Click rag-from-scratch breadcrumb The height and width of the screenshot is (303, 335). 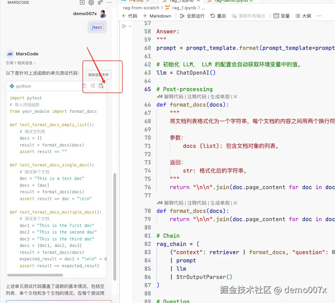tap(141, 8)
